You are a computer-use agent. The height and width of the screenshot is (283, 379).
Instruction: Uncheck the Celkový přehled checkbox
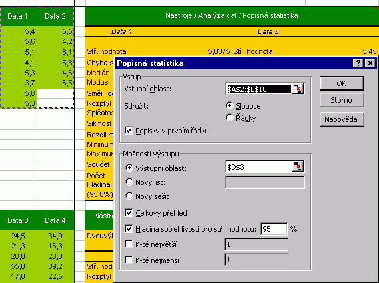[129, 212]
